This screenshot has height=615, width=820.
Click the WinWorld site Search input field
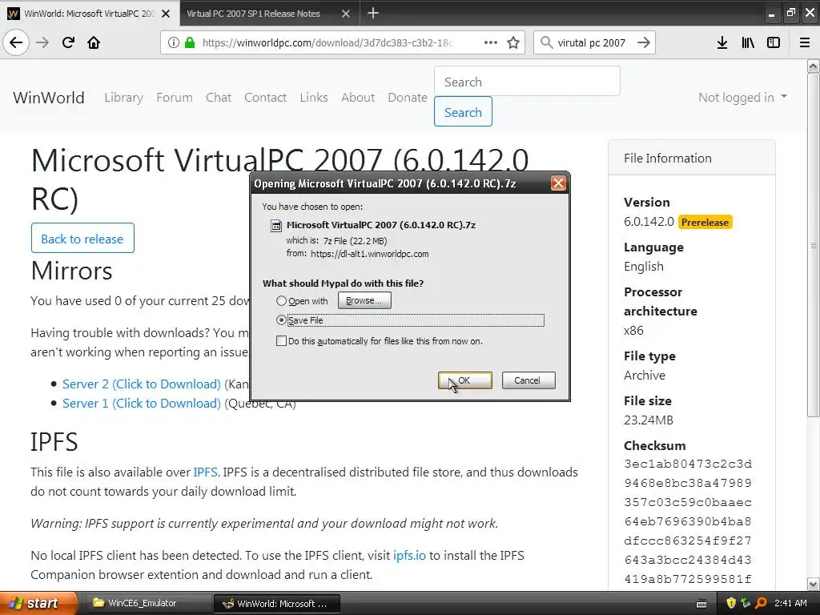point(527,82)
